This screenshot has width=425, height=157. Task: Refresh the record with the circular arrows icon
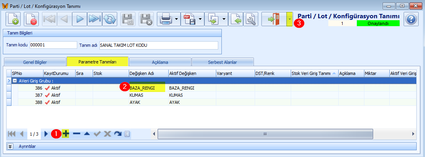110,19
